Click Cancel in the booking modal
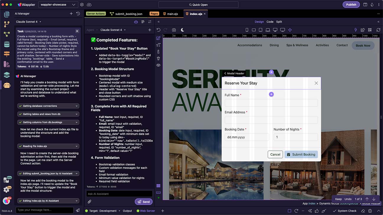Screen dimensions: 383x215 tap(275, 155)
